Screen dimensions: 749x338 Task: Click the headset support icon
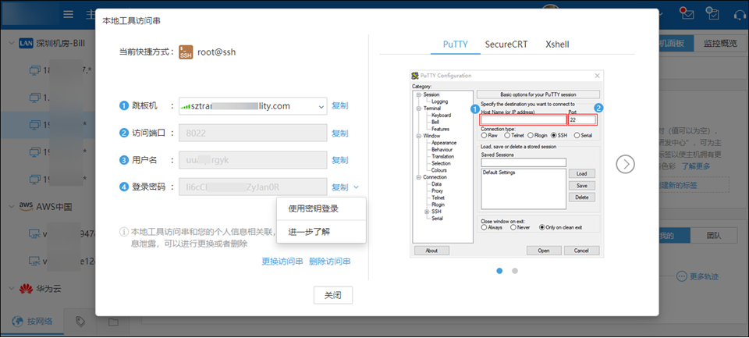[x=740, y=14]
